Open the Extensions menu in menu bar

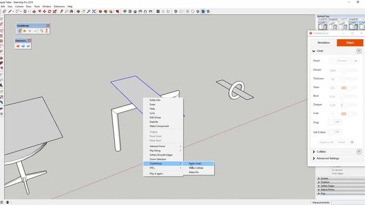(x=59, y=6)
